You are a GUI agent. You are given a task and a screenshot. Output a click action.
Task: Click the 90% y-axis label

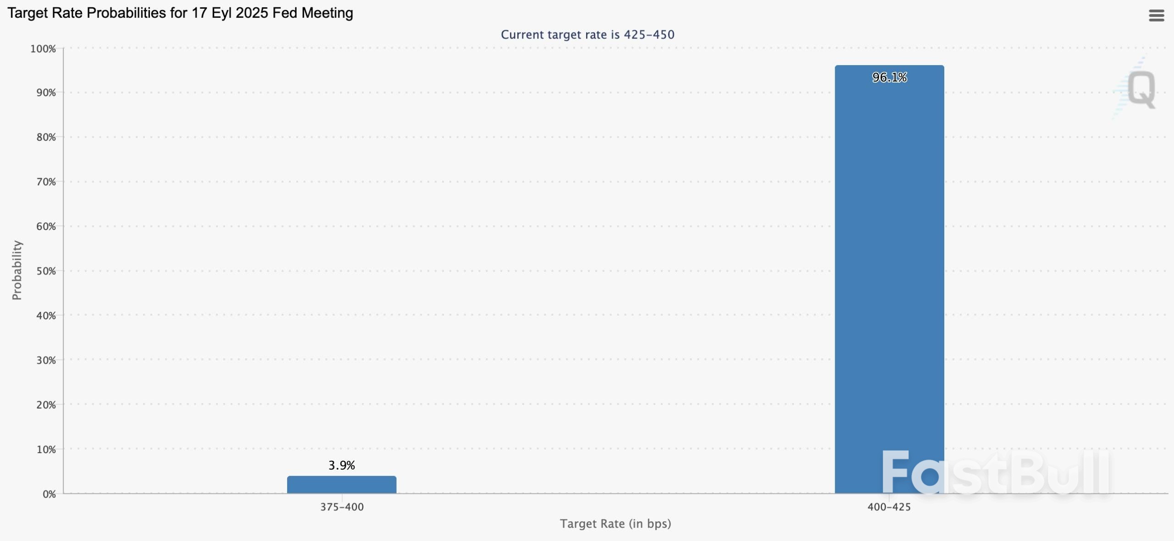tap(46, 93)
